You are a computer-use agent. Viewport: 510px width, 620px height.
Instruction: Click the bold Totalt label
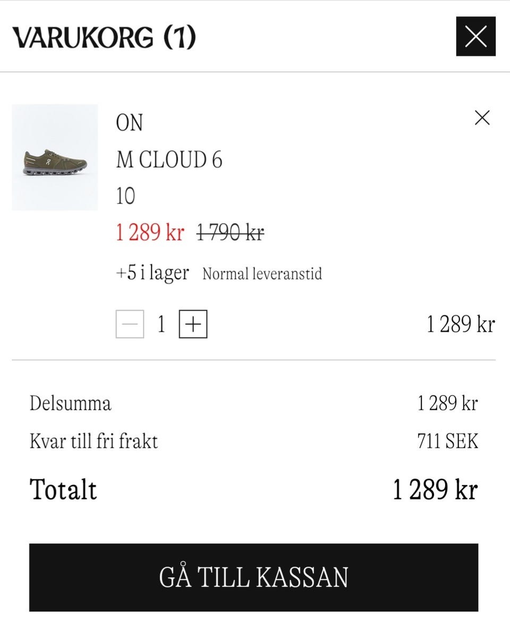63,489
